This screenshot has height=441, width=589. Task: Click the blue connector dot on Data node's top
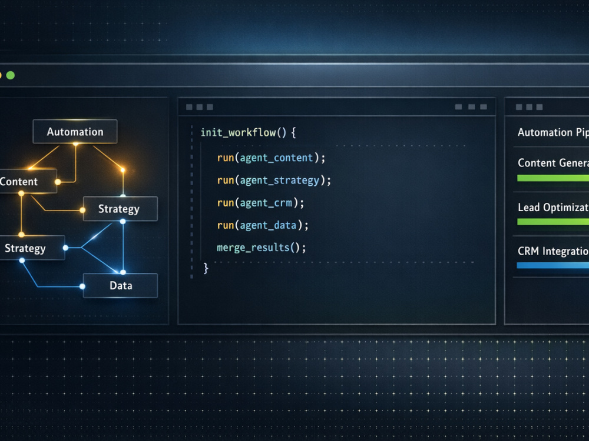pos(123,272)
